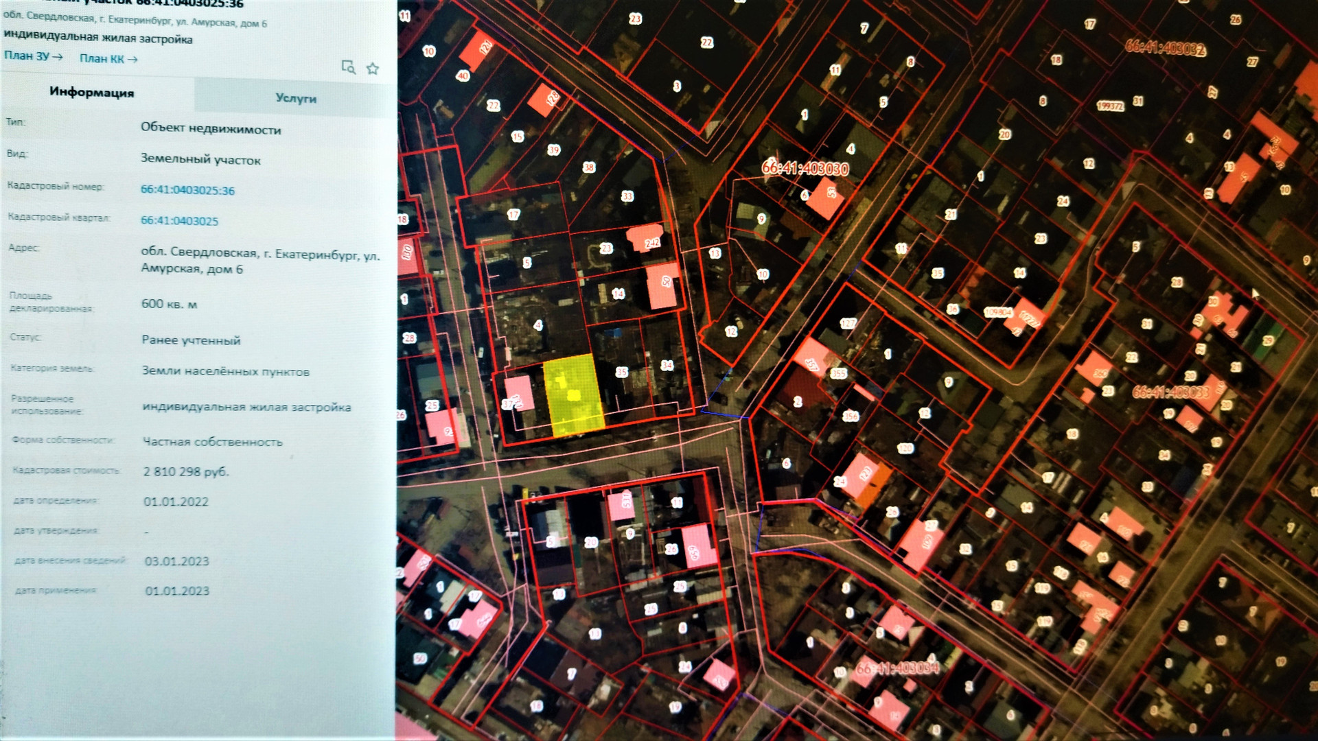Click the zoom-to-object magnifier icon
1318x741 pixels.
[348, 67]
